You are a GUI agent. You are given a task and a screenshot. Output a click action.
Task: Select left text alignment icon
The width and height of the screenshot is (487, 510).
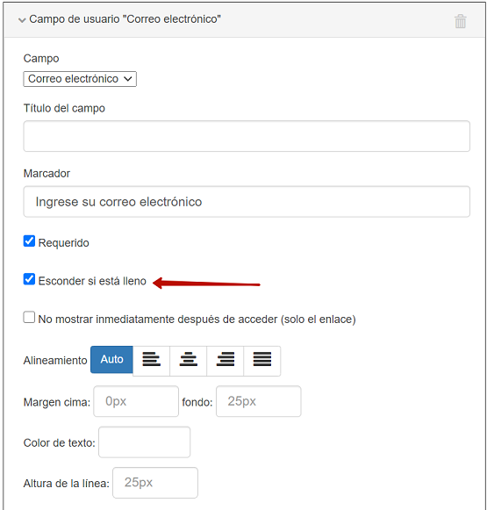151,360
